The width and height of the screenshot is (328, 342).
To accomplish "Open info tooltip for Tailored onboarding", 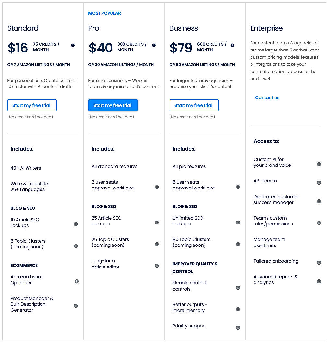I will (x=319, y=263).
